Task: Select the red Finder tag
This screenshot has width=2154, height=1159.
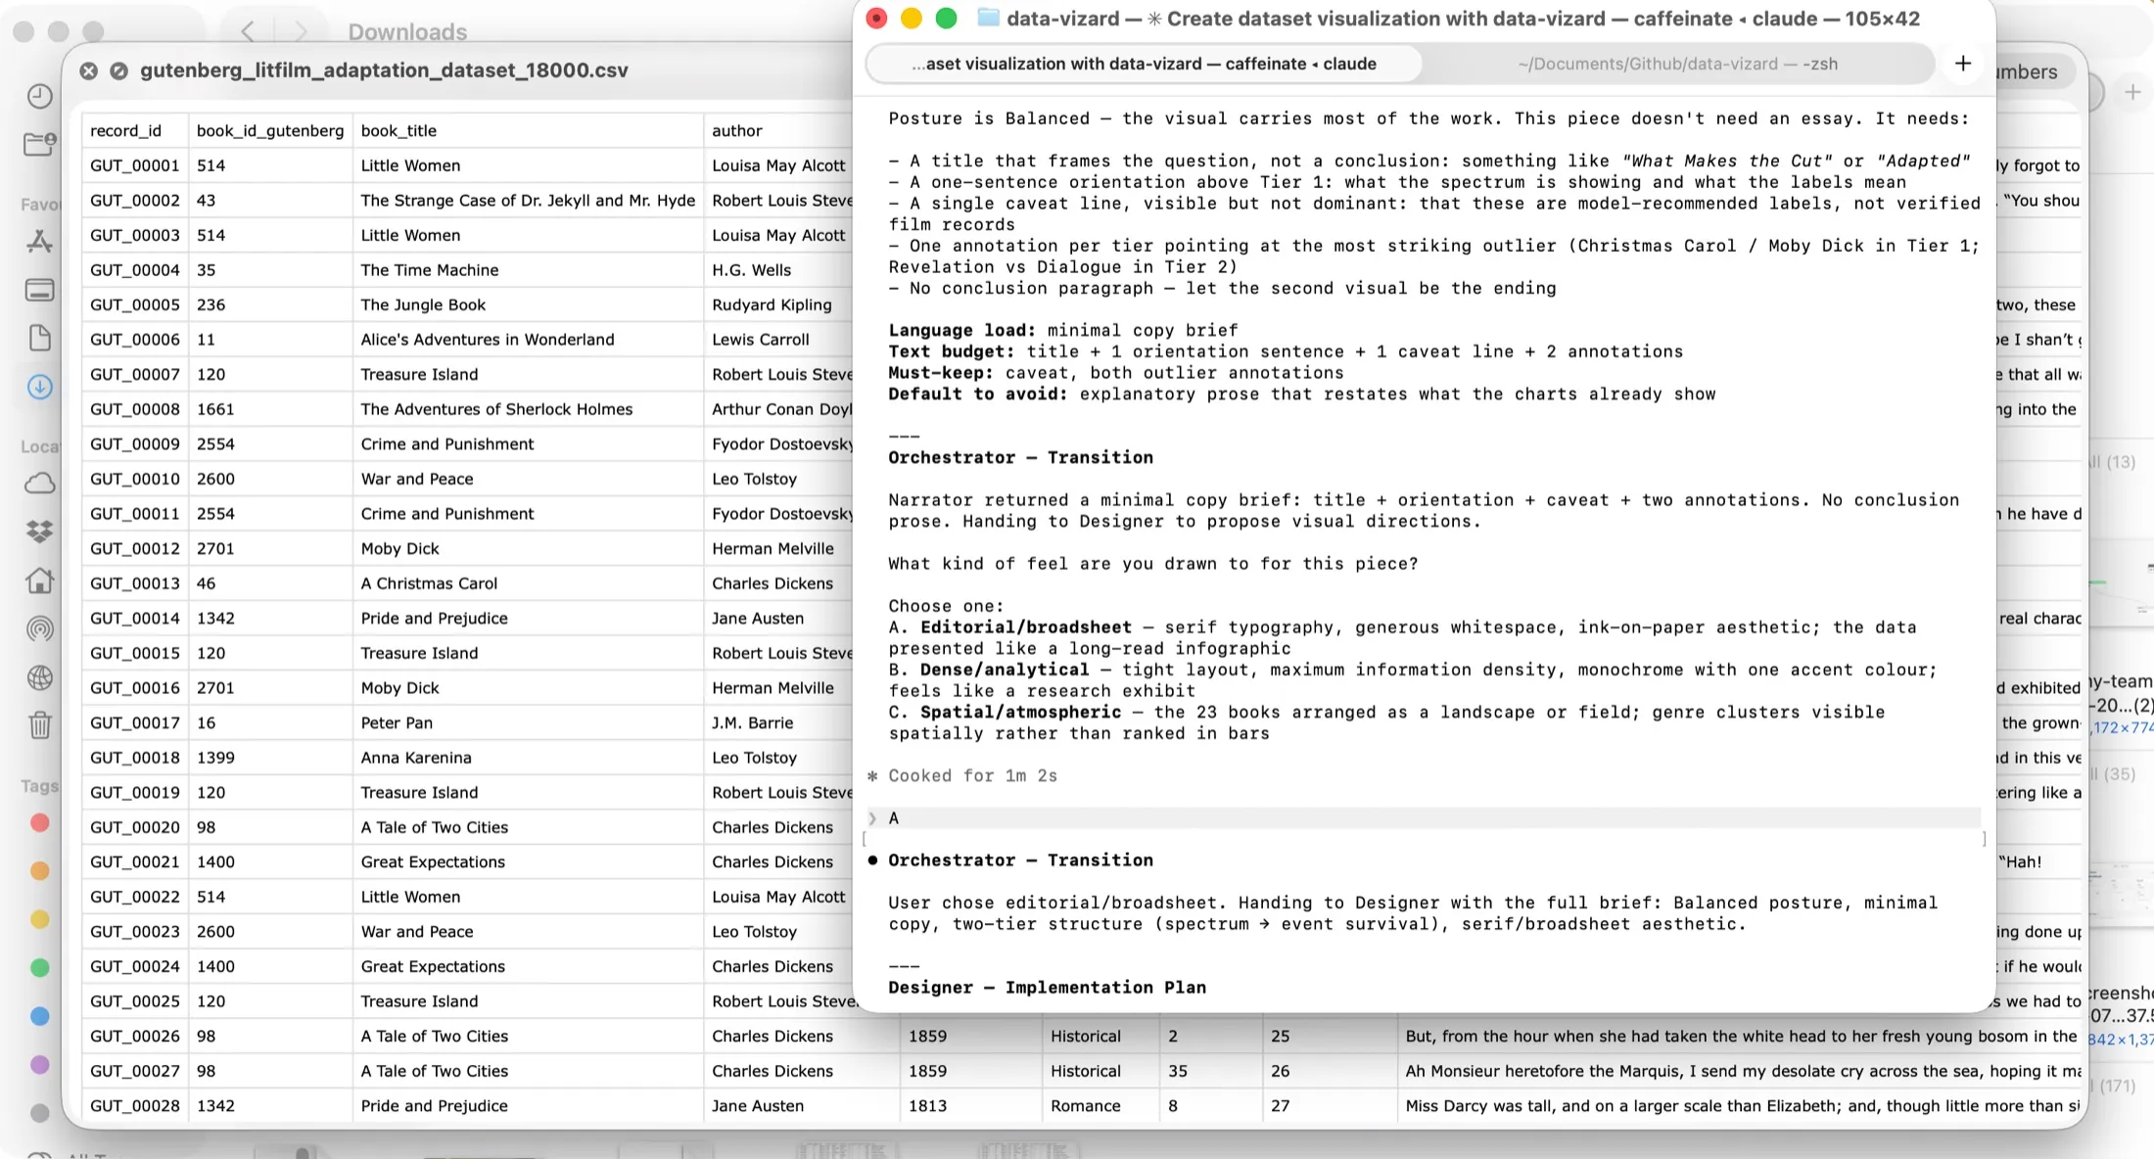Action: tap(39, 822)
